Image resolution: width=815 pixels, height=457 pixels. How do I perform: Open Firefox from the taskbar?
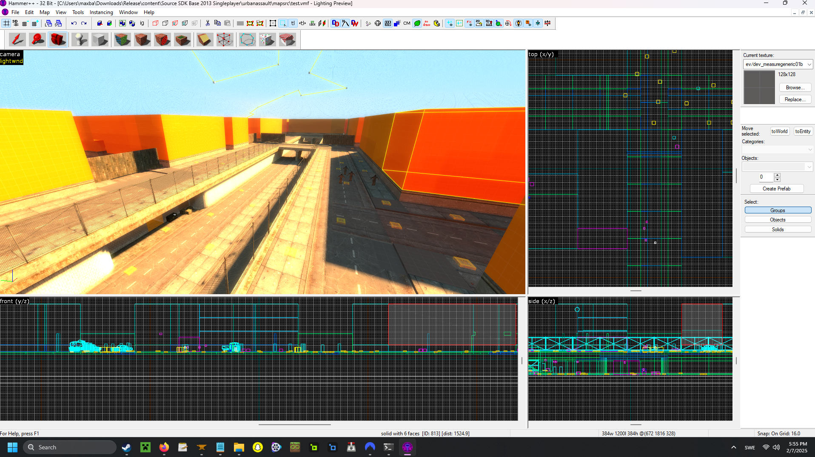pos(164,447)
